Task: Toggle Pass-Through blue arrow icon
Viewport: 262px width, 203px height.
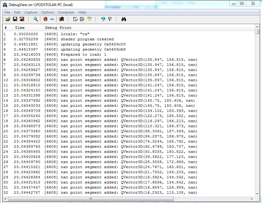Action: click(x=52, y=19)
